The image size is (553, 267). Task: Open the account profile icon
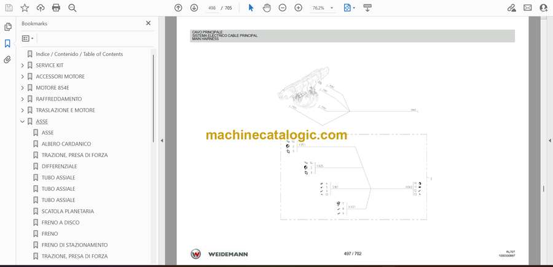point(544,8)
